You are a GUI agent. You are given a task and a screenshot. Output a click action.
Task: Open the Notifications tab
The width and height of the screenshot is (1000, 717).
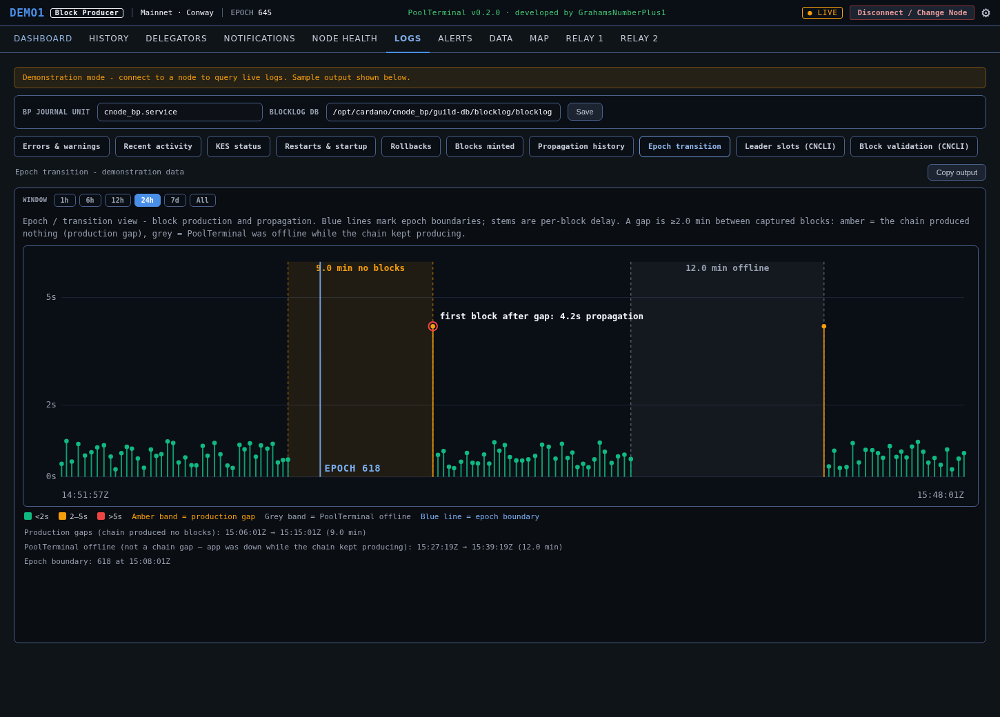pyautogui.click(x=259, y=39)
